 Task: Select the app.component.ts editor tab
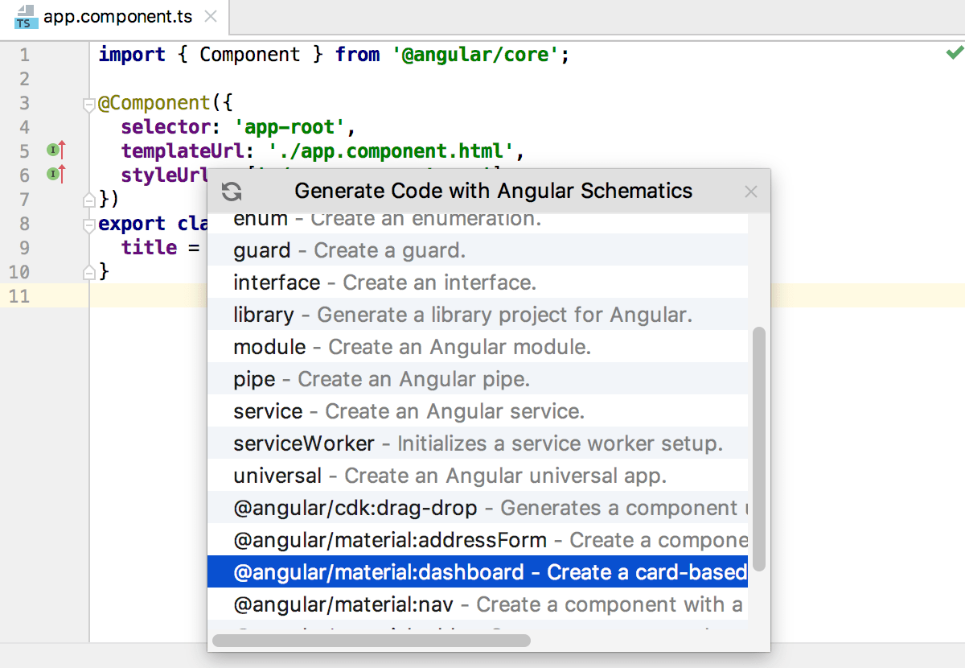click(117, 17)
